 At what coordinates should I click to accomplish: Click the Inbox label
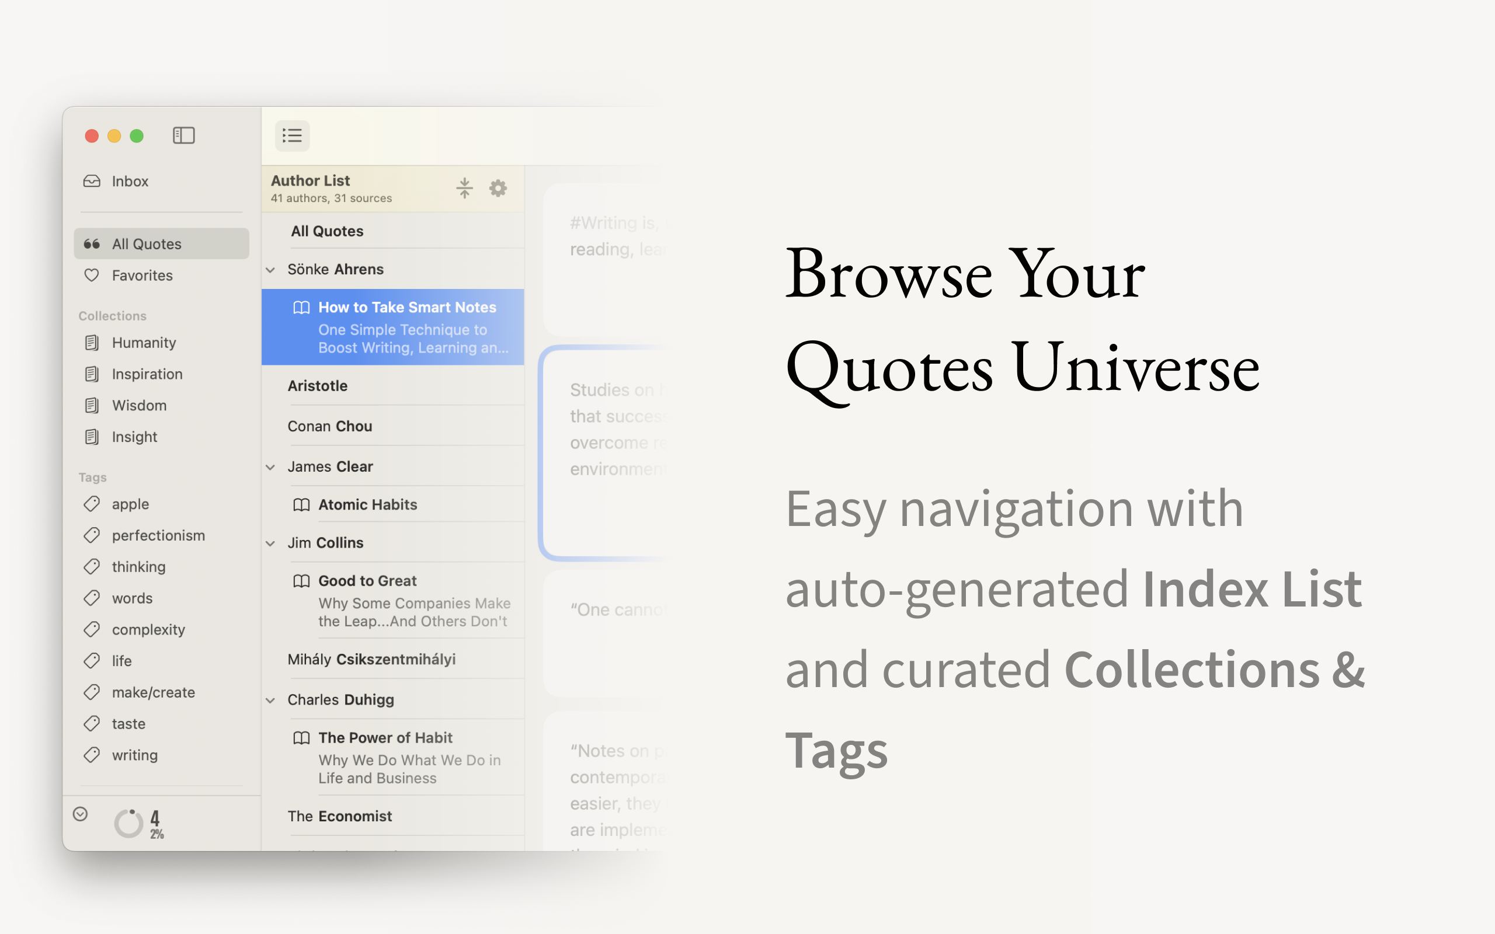[x=130, y=181]
